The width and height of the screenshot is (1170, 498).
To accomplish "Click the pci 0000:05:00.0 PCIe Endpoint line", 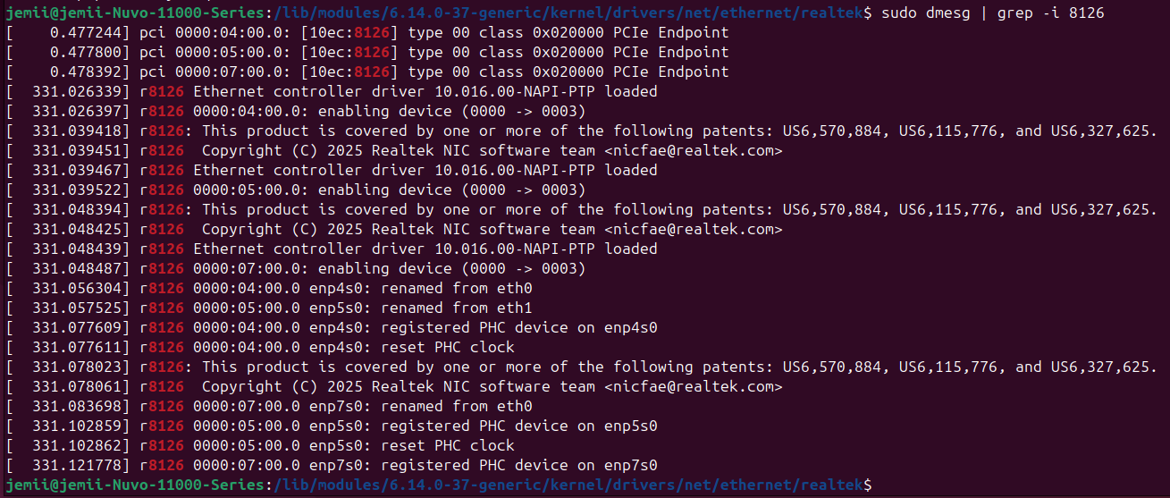I will [433, 52].
